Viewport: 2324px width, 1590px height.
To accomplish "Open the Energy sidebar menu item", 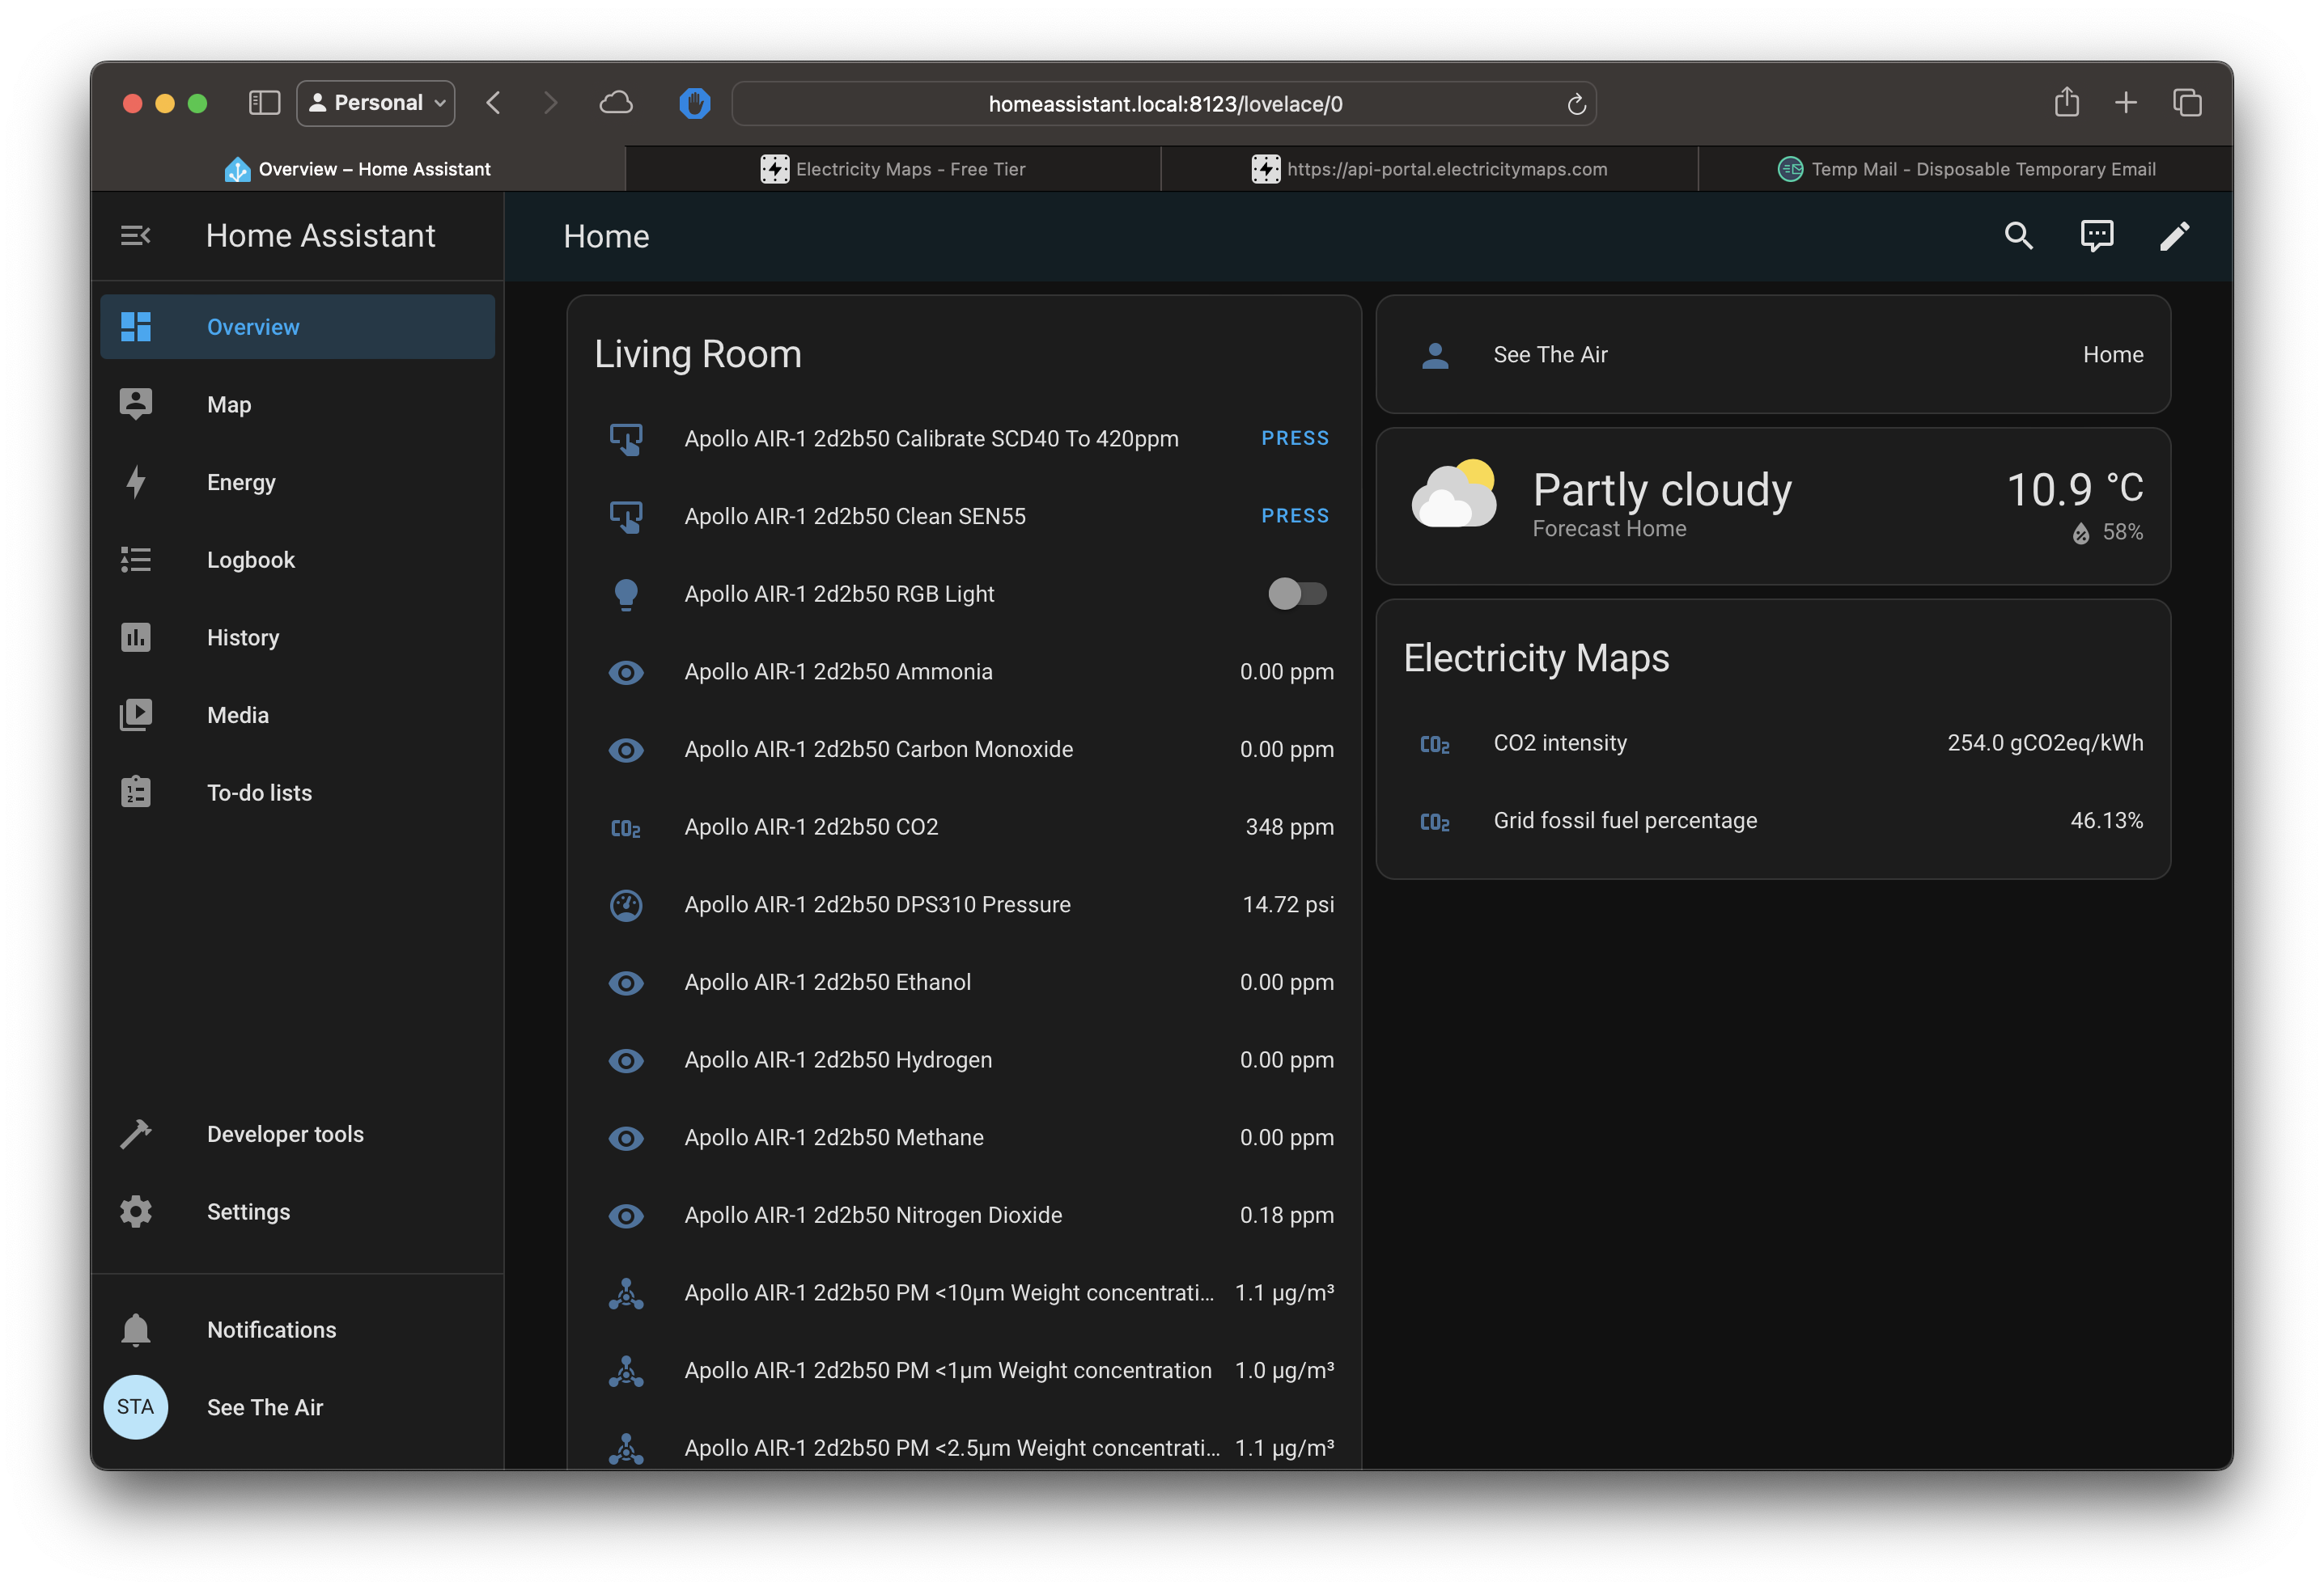I will [x=241, y=483].
